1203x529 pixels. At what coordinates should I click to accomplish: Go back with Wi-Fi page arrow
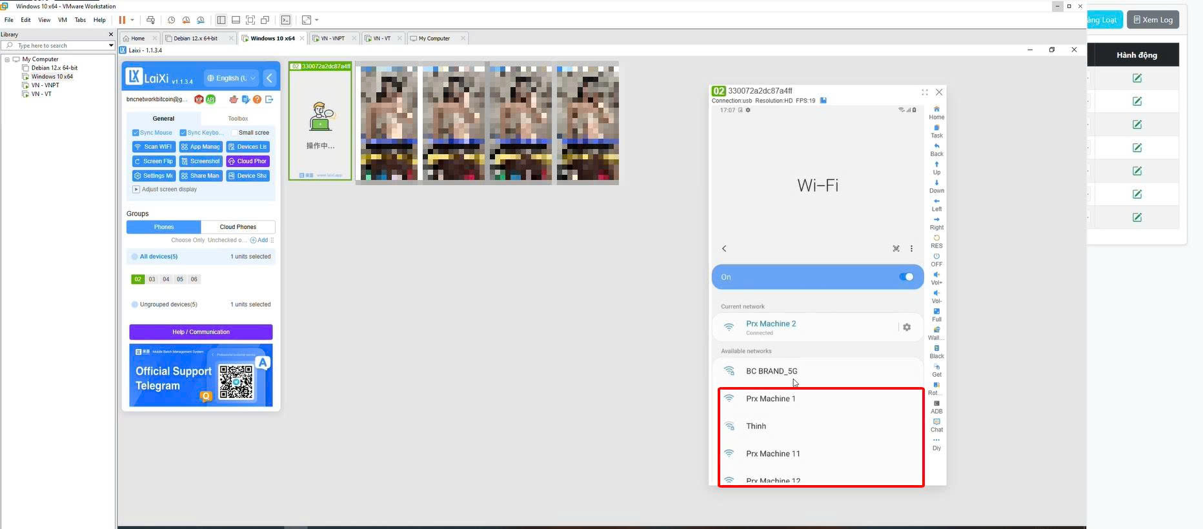coord(724,248)
